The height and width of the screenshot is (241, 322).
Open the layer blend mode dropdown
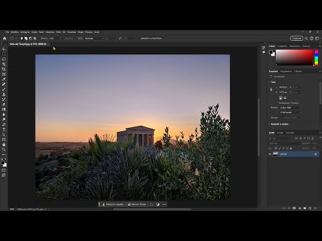click(x=284, y=143)
